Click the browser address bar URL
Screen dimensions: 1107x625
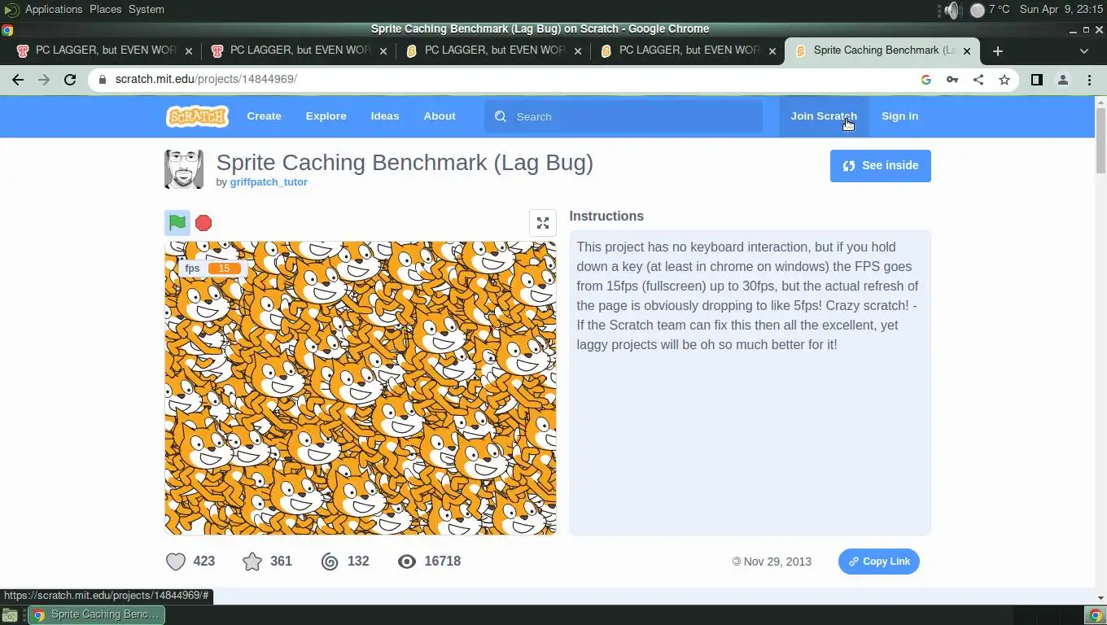[206, 80]
